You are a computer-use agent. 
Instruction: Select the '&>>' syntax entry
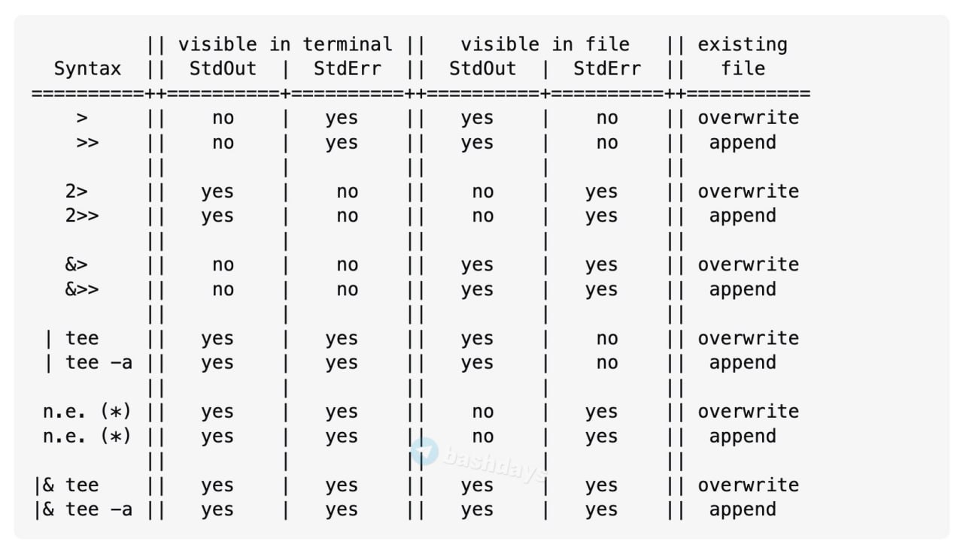point(82,289)
